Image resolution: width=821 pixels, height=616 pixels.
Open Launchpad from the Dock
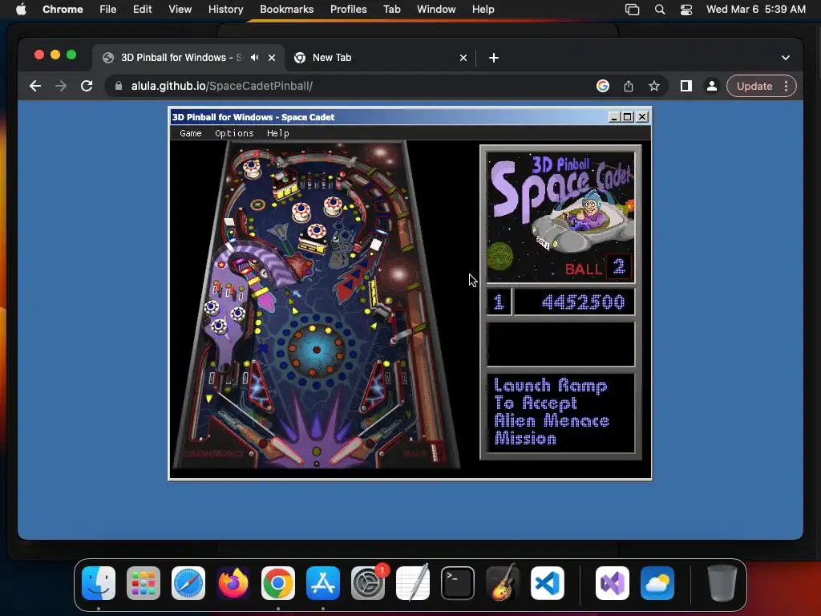pyautogui.click(x=144, y=583)
